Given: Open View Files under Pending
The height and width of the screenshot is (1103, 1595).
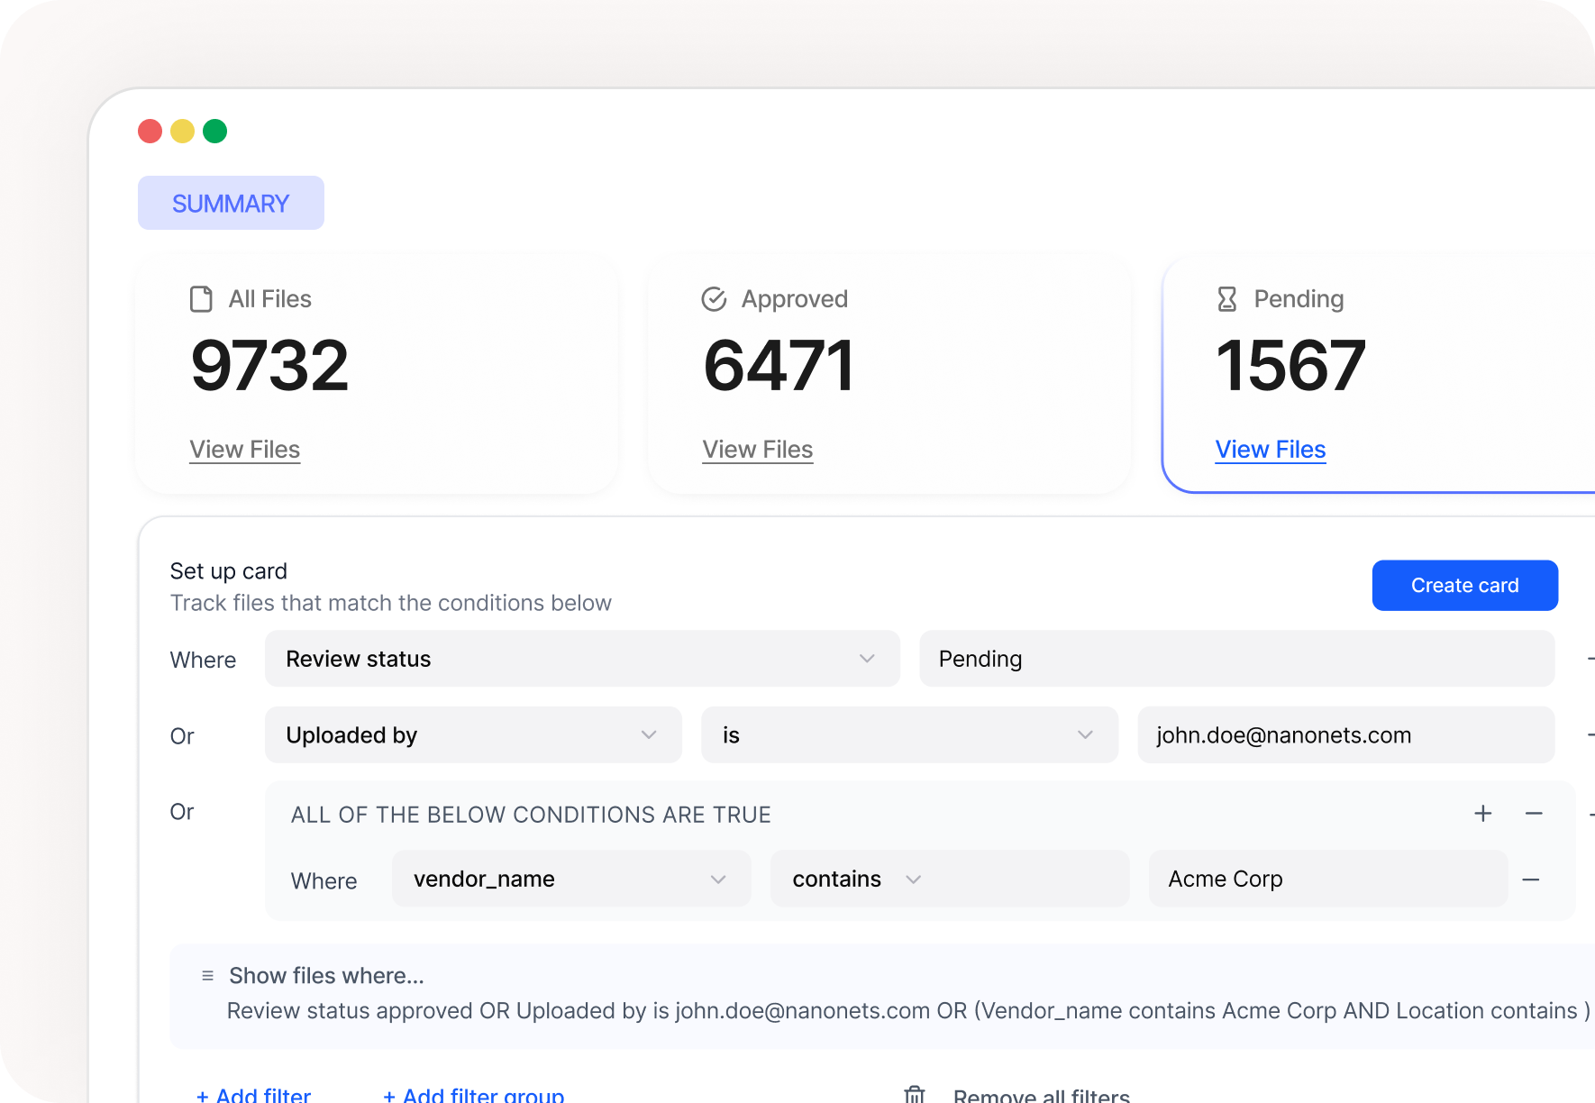Looking at the screenshot, I should (x=1271, y=450).
